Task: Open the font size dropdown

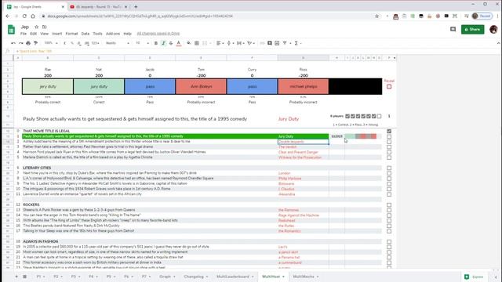Action: (143, 43)
